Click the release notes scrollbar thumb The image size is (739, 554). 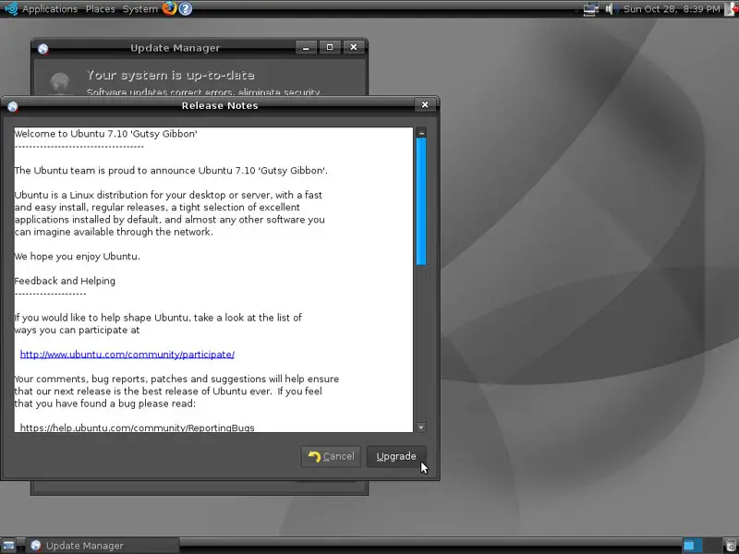[421, 201]
